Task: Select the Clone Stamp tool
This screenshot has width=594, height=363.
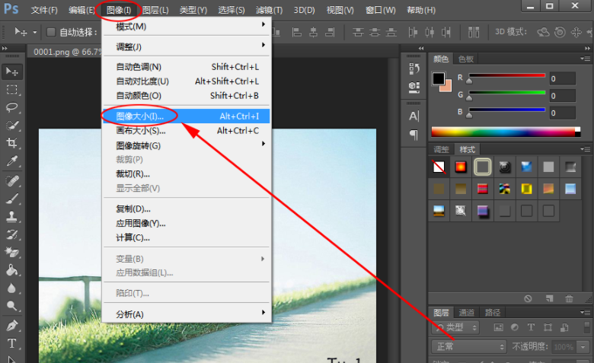Action: click(11, 217)
